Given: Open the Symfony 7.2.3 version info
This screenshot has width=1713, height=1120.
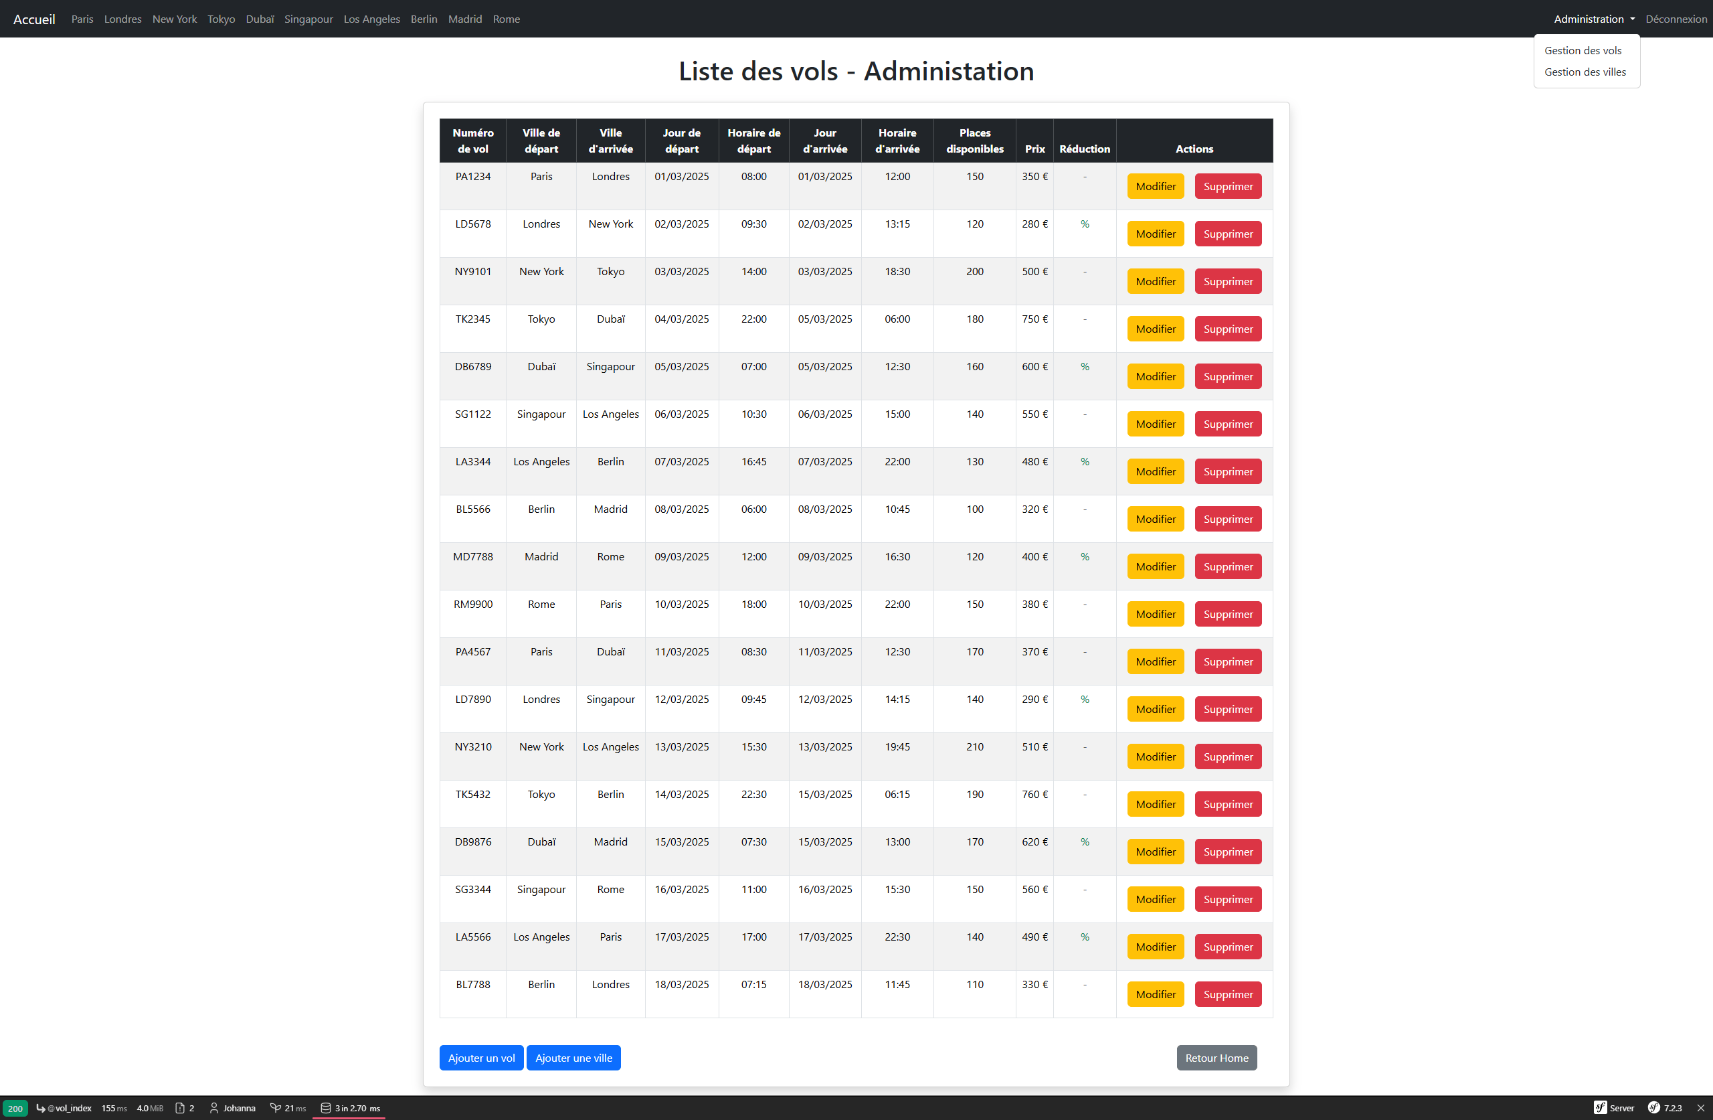Looking at the screenshot, I should (1664, 1108).
